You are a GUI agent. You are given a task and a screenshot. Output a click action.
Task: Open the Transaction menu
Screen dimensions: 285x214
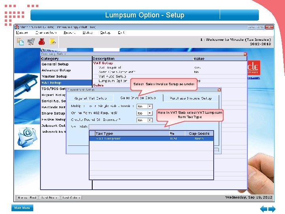pyautogui.click(x=46, y=32)
